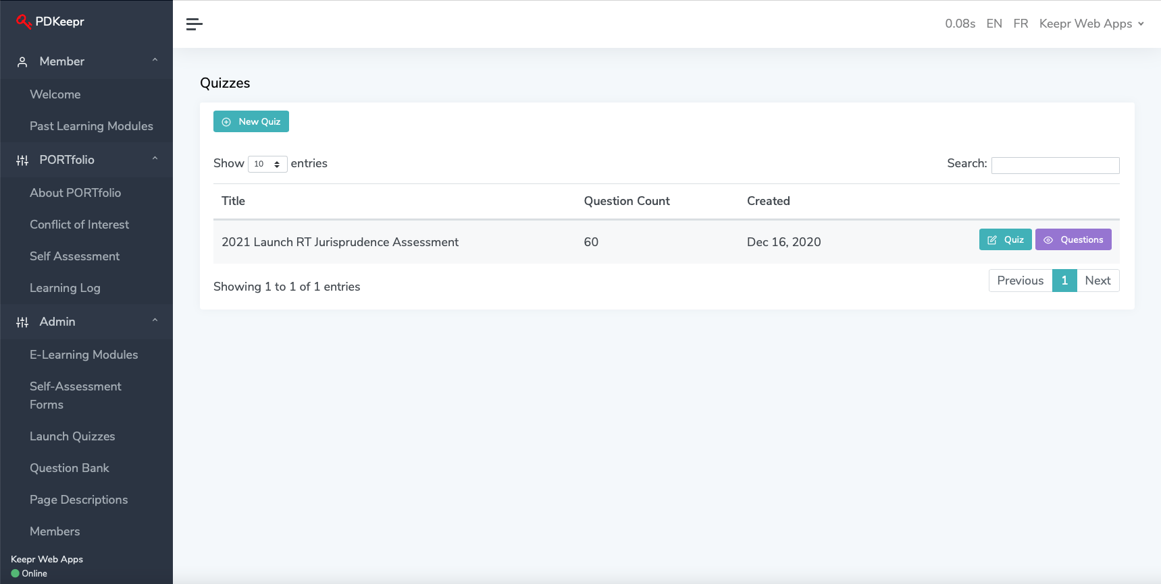Click the plus icon on New Quiz
Screen dimensions: 1161x584
[x=226, y=122]
